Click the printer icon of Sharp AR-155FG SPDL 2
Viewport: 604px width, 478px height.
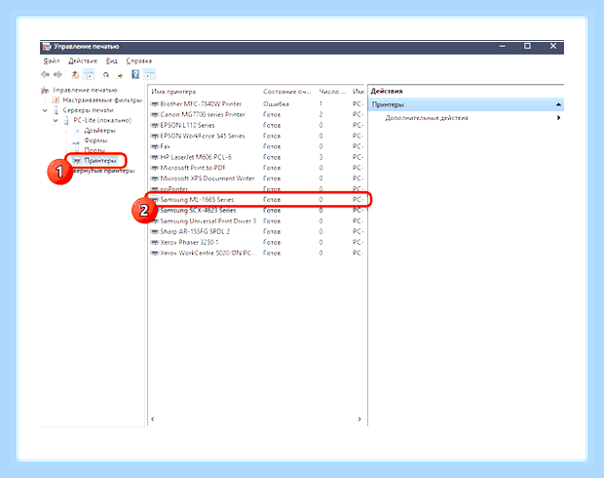click(x=155, y=232)
